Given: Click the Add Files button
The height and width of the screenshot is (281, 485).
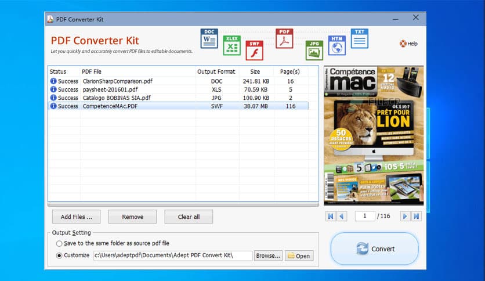Looking at the screenshot, I should click(76, 217).
